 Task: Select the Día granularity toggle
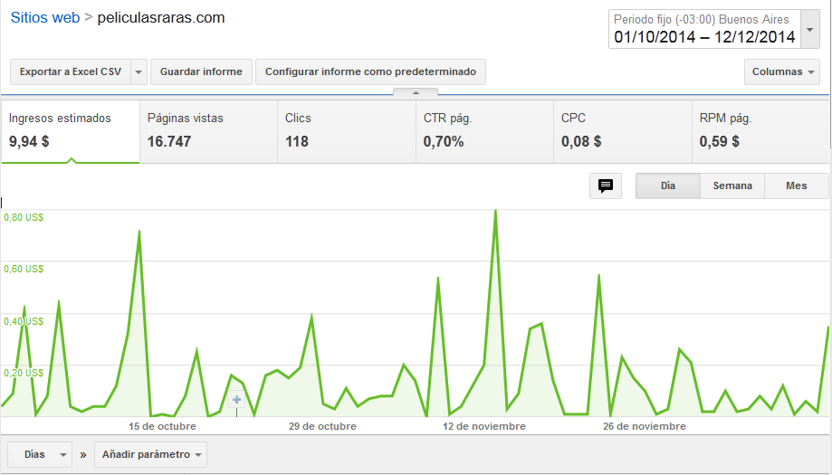668,186
